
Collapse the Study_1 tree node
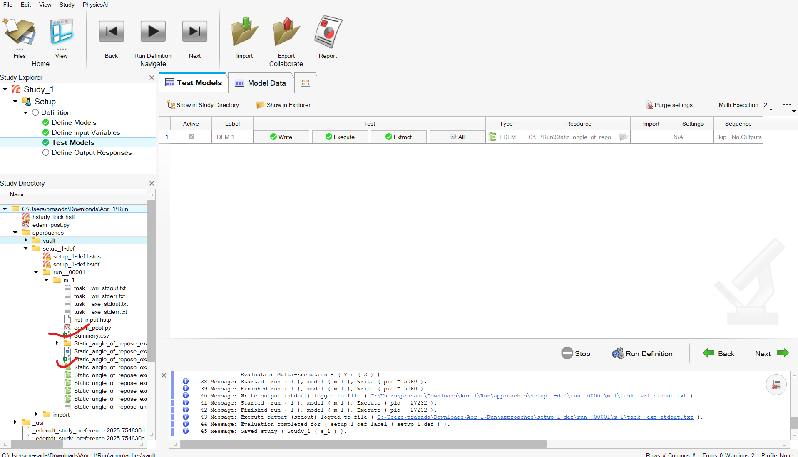(x=5, y=89)
